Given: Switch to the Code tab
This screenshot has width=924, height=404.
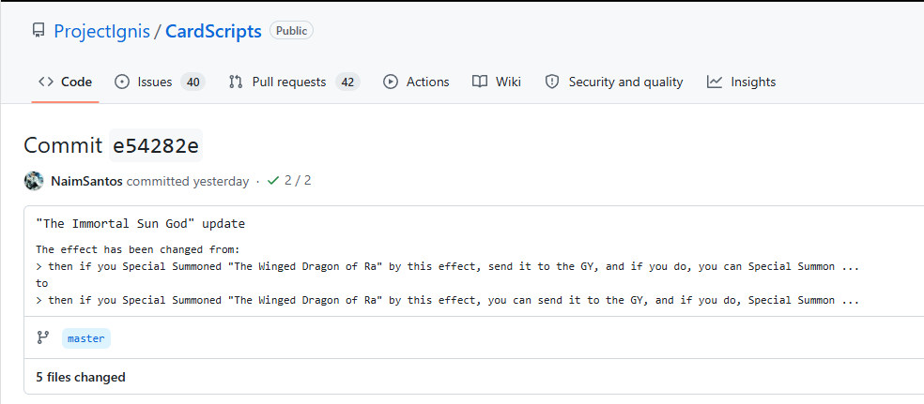Looking at the screenshot, I should (65, 82).
